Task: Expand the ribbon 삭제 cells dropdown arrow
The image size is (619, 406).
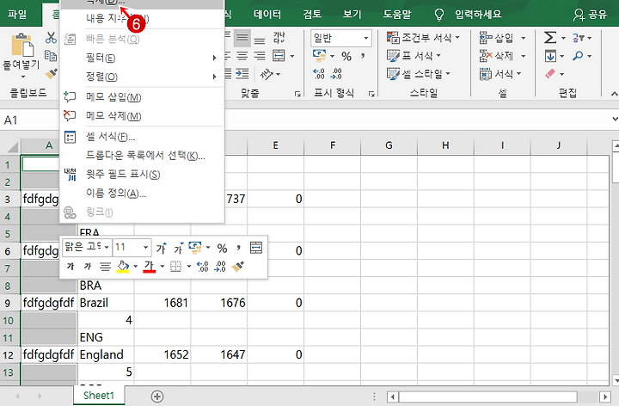Action: [523, 56]
